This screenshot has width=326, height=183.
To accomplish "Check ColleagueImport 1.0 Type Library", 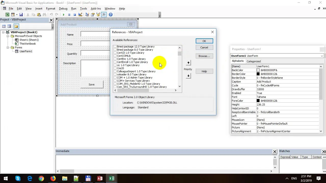I will point(115,71).
